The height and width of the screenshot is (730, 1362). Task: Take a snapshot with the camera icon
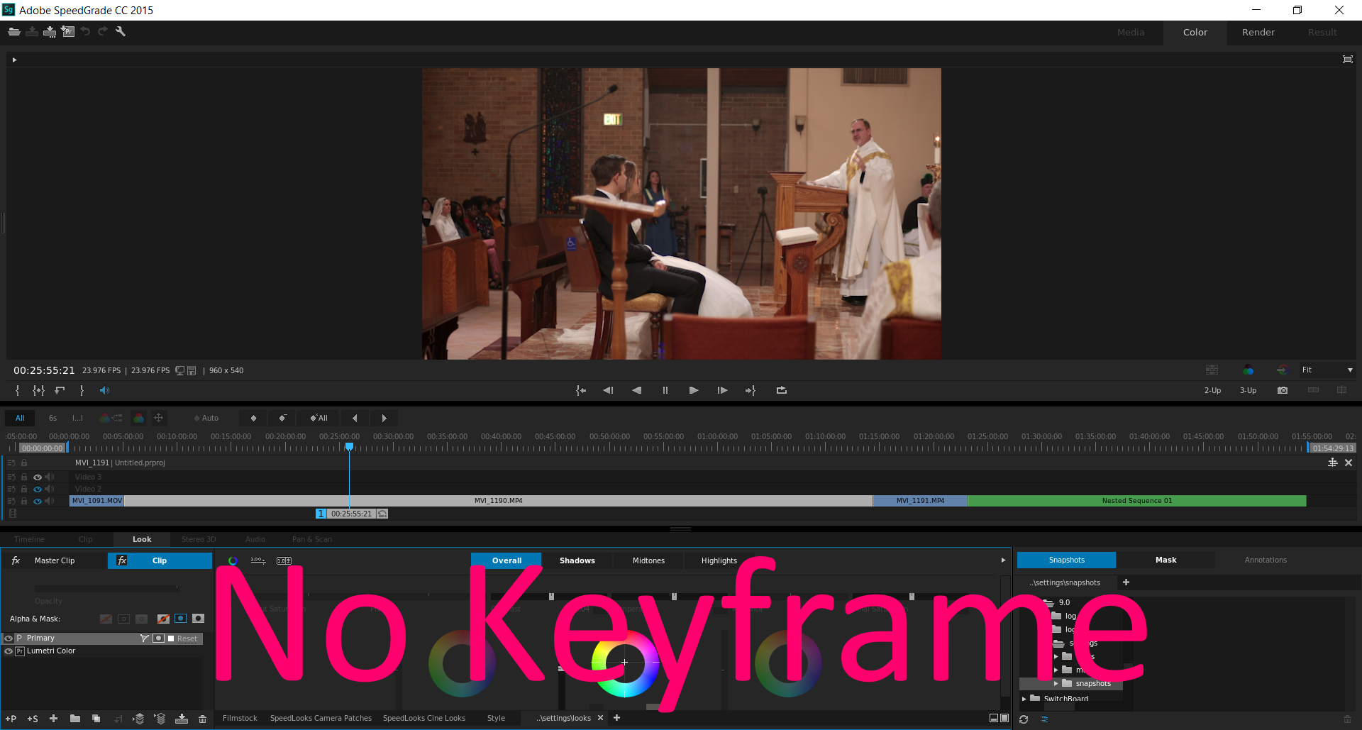1283,389
